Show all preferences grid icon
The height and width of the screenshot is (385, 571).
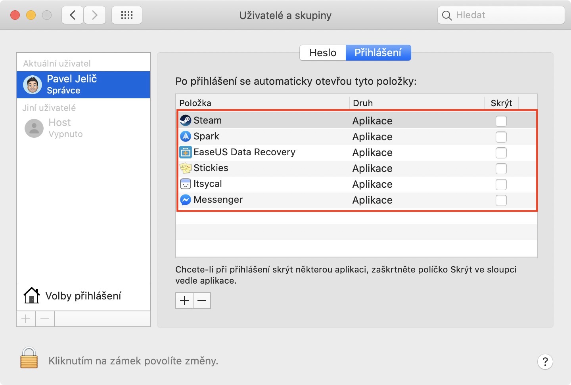(x=127, y=15)
